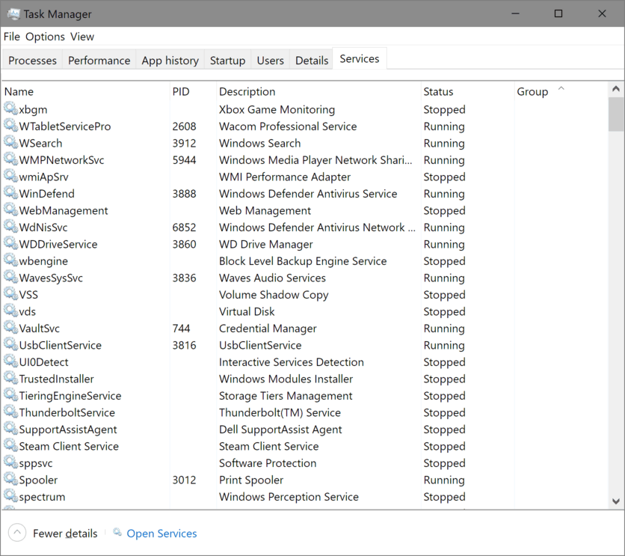Image resolution: width=625 pixels, height=556 pixels.
Task: Open the Details tab
Action: pyautogui.click(x=312, y=60)
